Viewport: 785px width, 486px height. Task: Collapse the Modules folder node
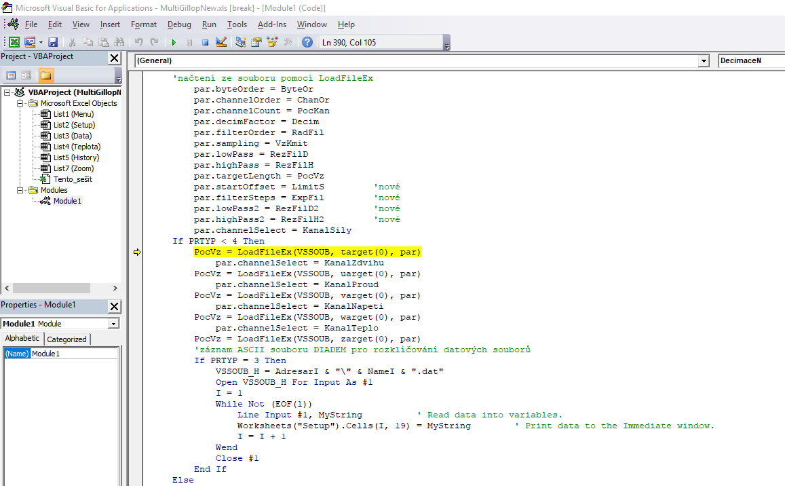[20, 190]
